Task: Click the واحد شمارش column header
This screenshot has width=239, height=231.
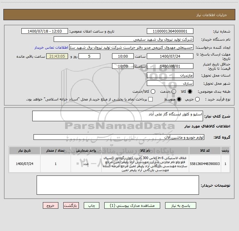Action: tap(86, 151)
